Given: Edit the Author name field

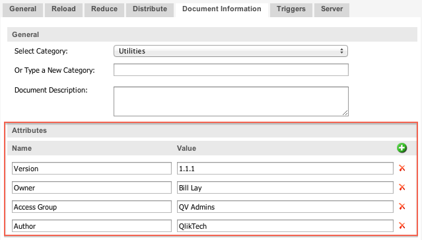Looking at the screenshot, I should 92,225.
